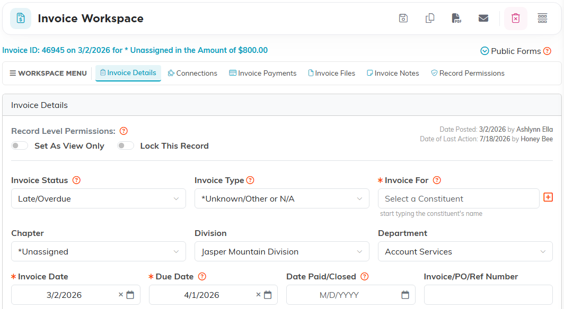Screen dimensions: 564x309
Task: Click help icon next to Public Forms
Action: 547,51
